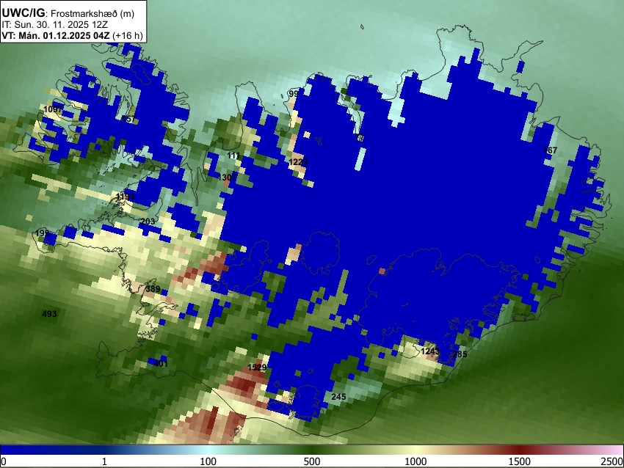Select the map value '245'
This screenshot has height=468, width=624.
tap(338, 397)
